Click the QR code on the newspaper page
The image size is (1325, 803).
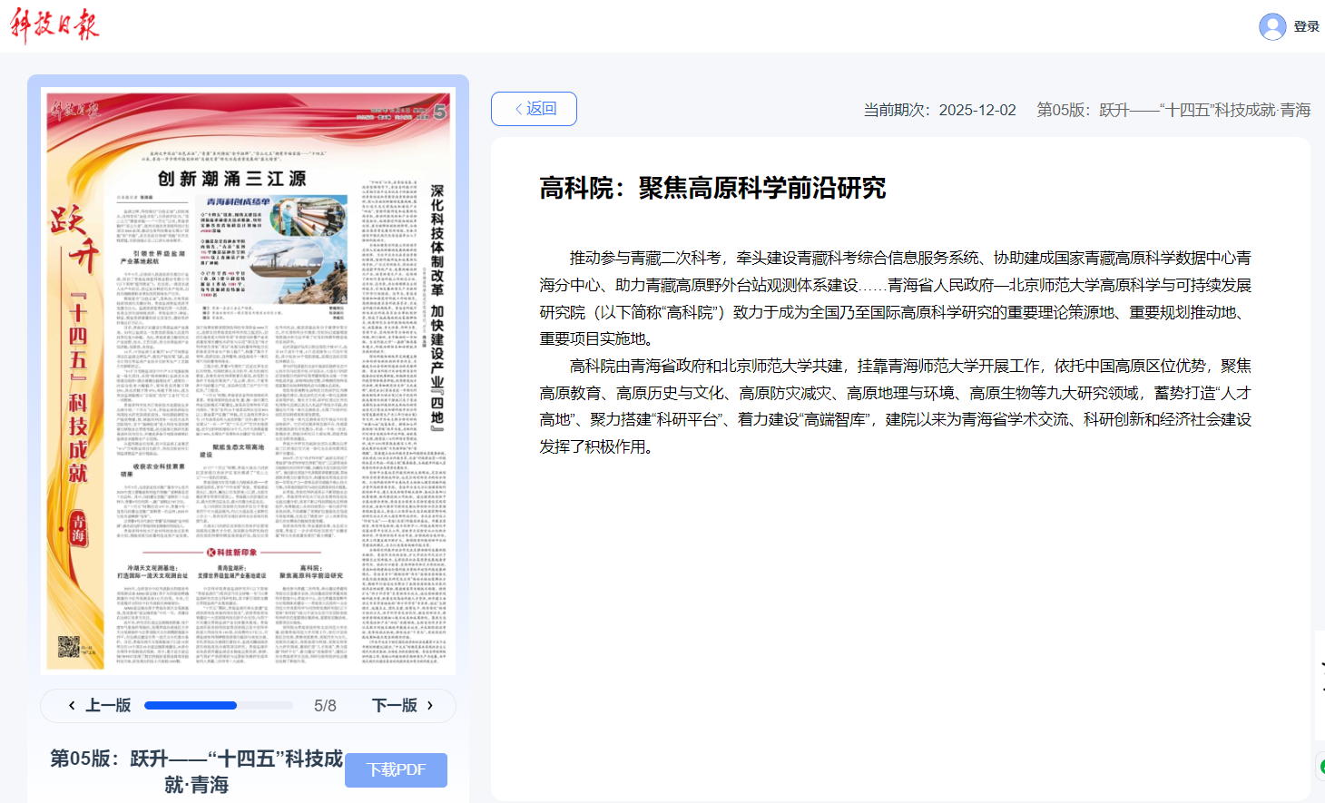[69, 647]
